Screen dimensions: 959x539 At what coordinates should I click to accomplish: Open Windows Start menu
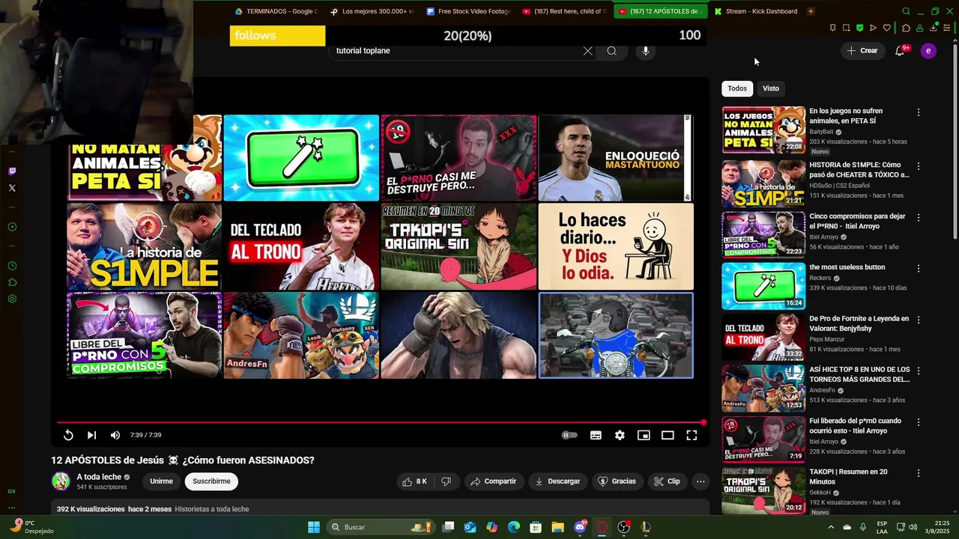tap(314, 527)
